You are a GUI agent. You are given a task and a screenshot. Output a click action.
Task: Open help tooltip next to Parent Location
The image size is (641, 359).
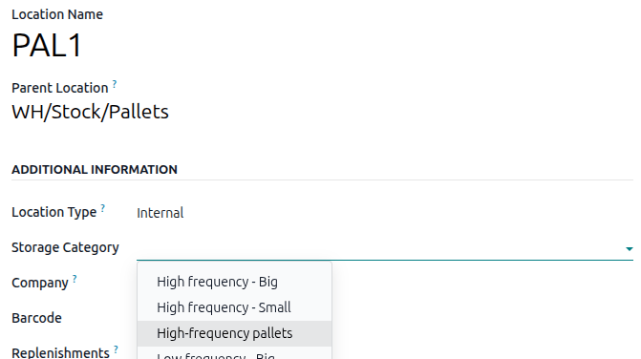[115, 84]
